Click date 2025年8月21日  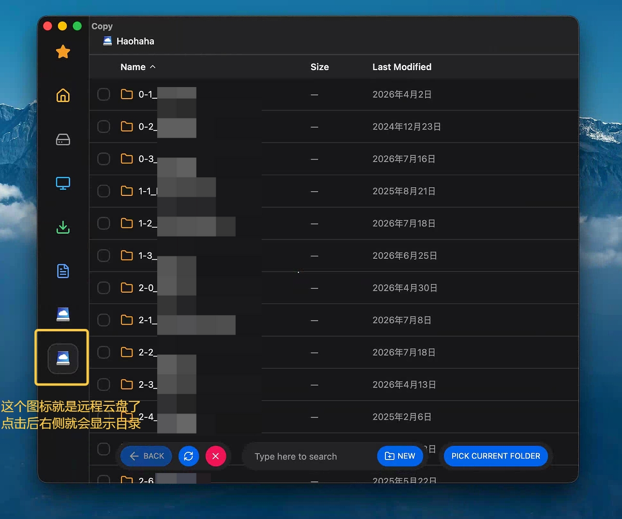point(404,191)
